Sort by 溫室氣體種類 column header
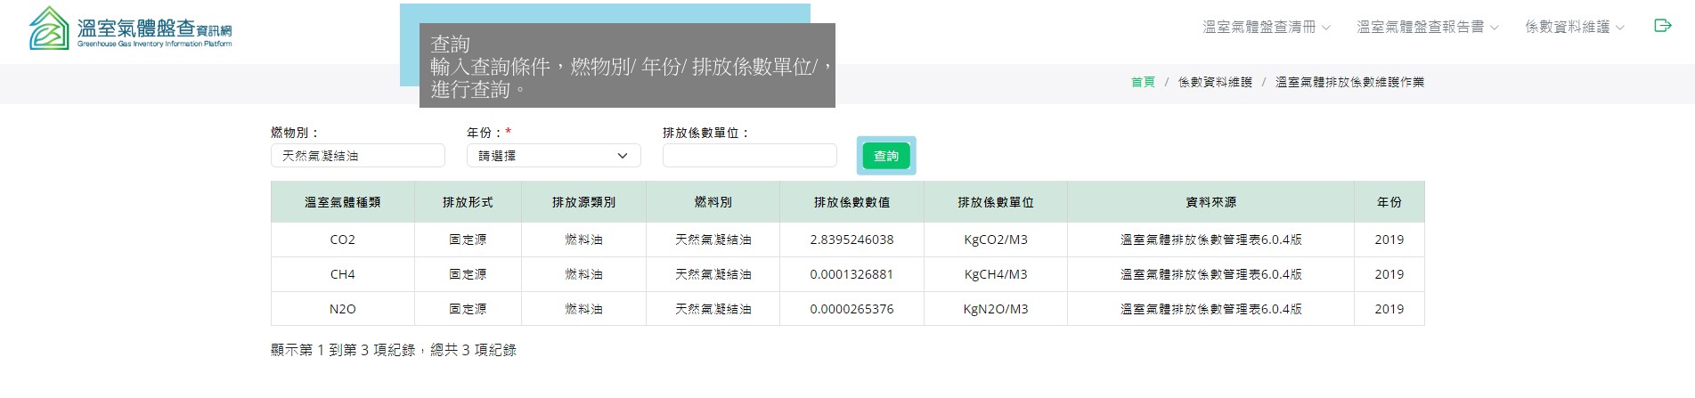 click(342, 202)
